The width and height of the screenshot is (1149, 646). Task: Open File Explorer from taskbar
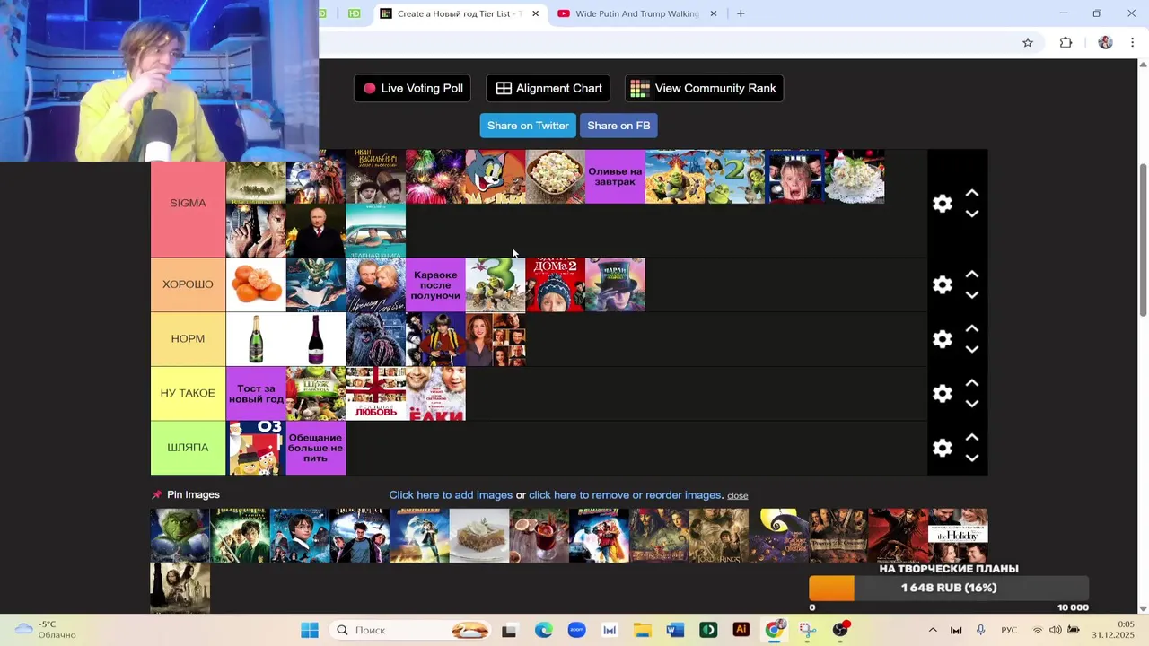tap(643, 630)
